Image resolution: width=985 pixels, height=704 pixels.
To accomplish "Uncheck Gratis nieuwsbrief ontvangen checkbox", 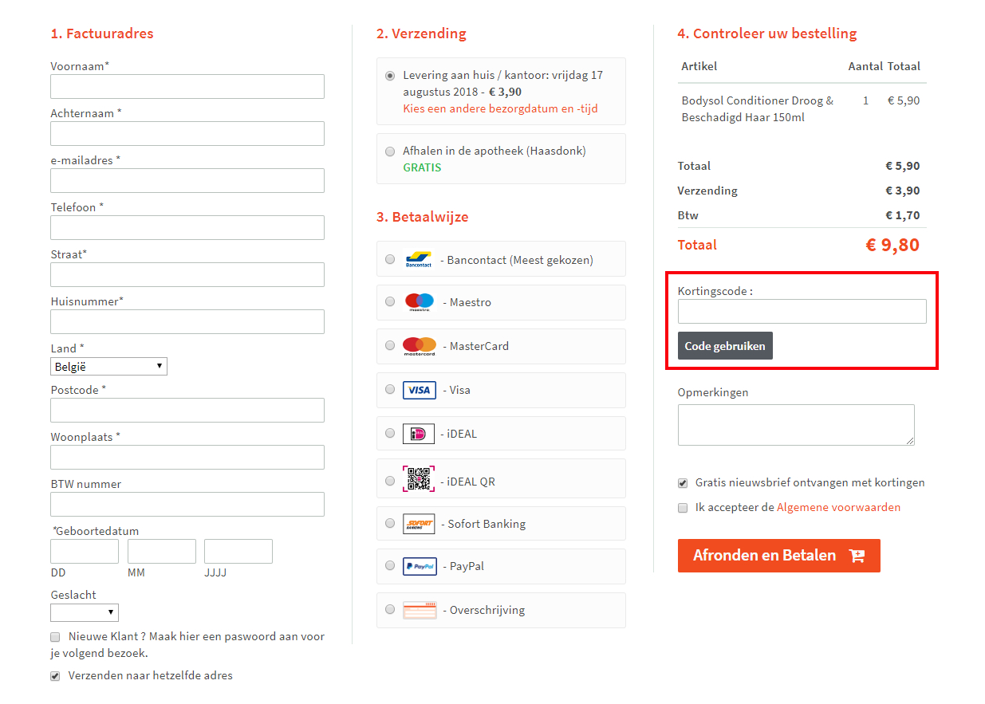I will [683, 483].
